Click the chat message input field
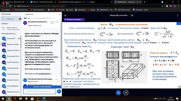The image size is (181, 101). 40,91
